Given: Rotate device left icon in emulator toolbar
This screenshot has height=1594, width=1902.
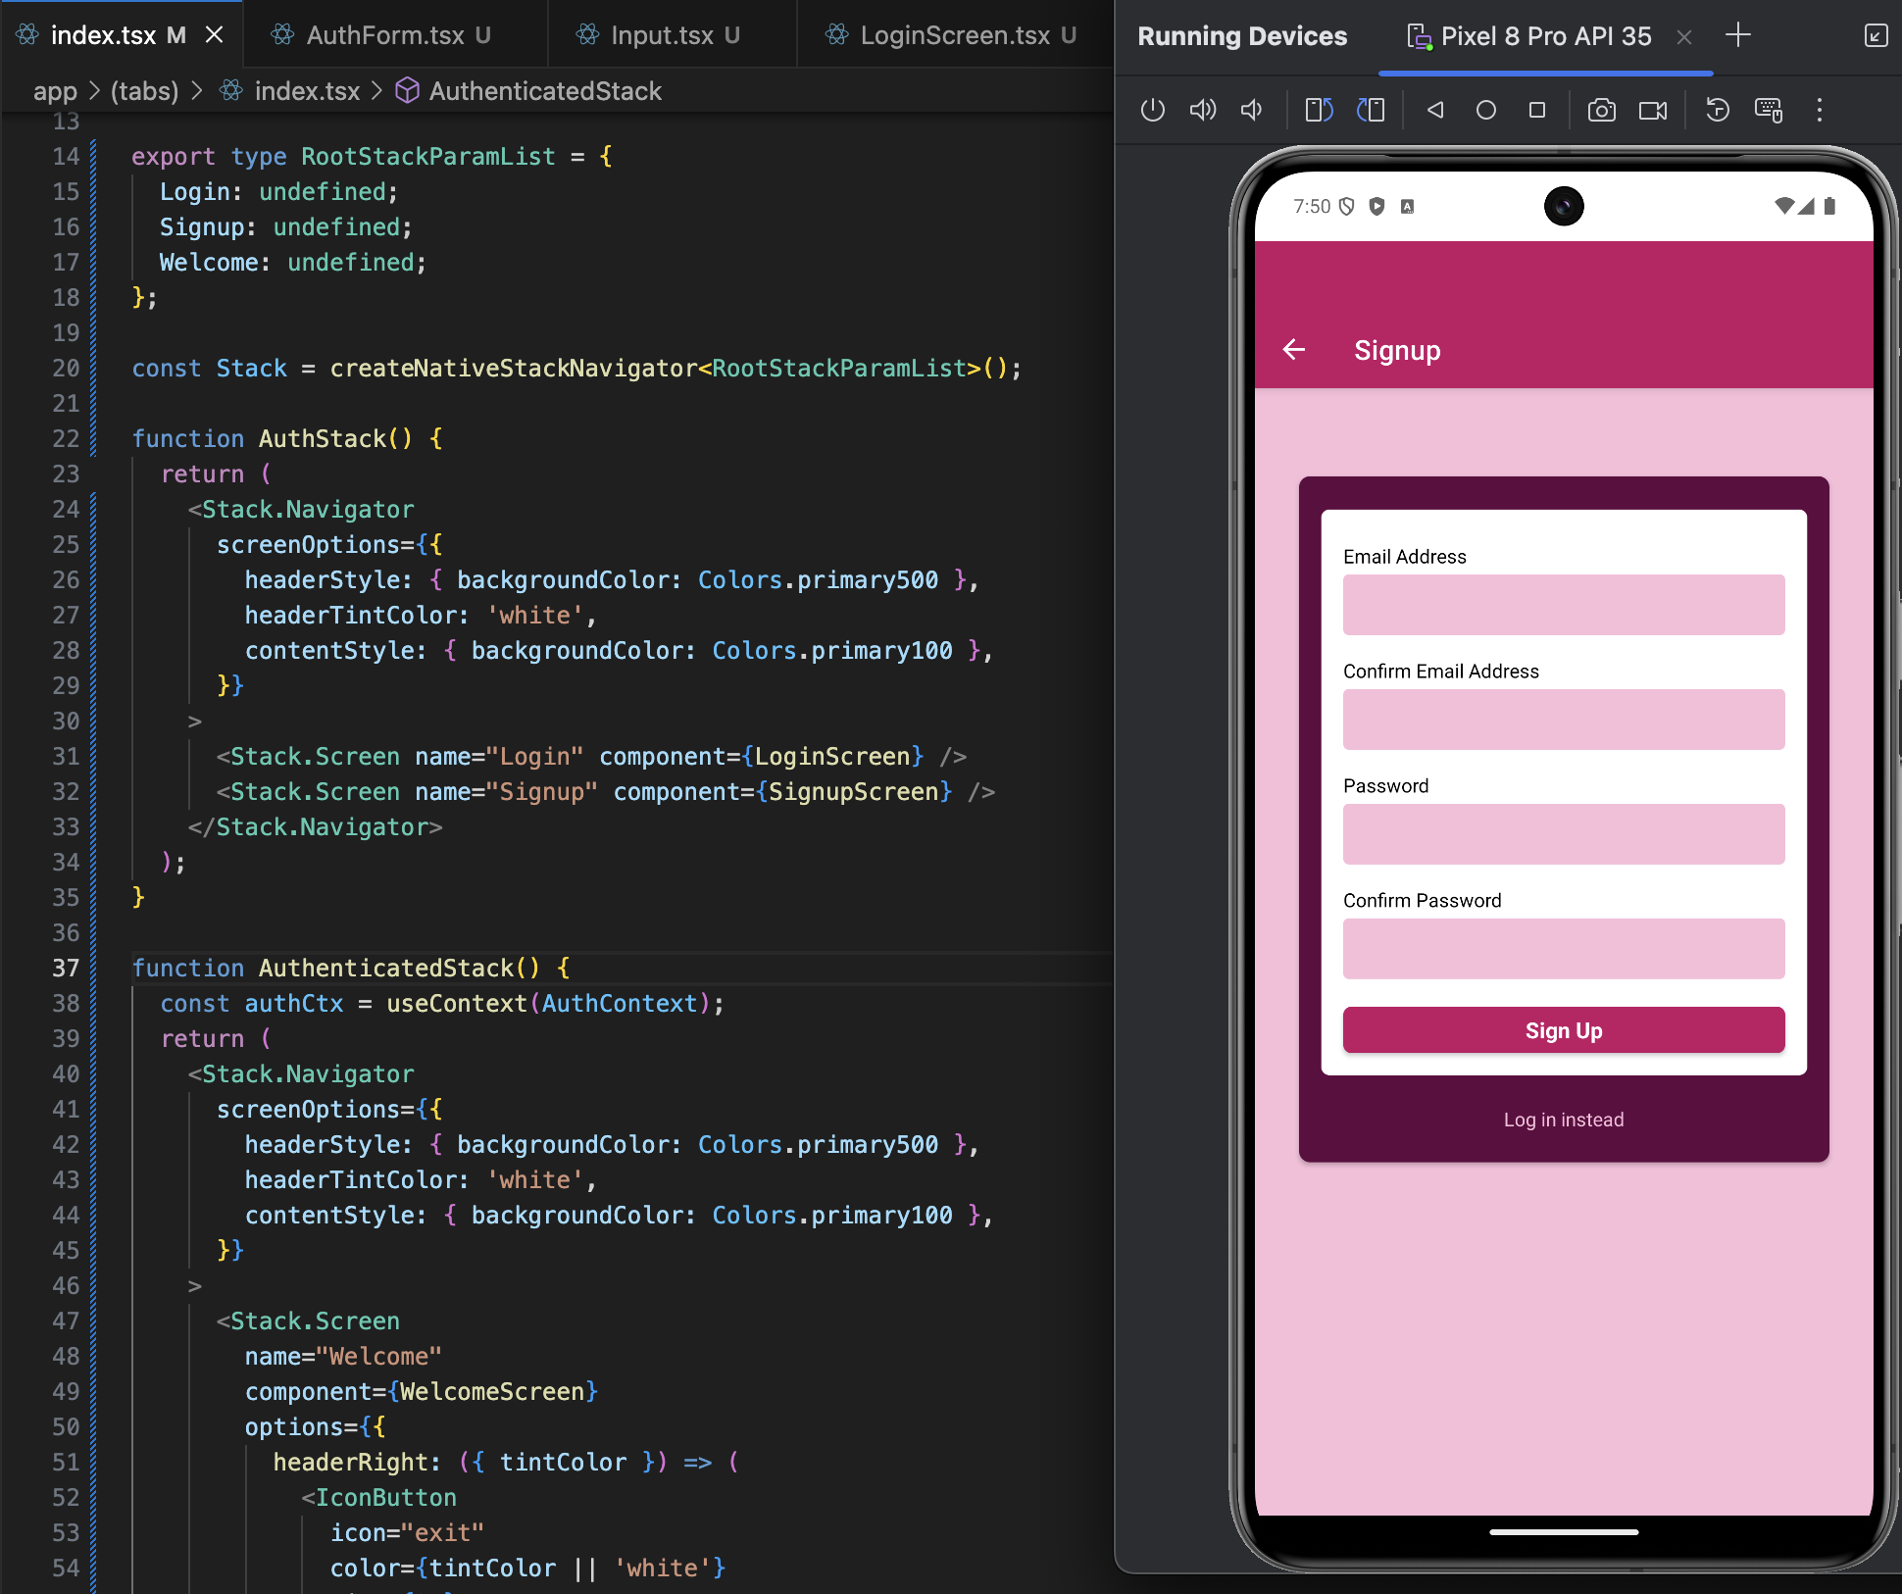Looking at the screenshot, I should point(1320,110).
